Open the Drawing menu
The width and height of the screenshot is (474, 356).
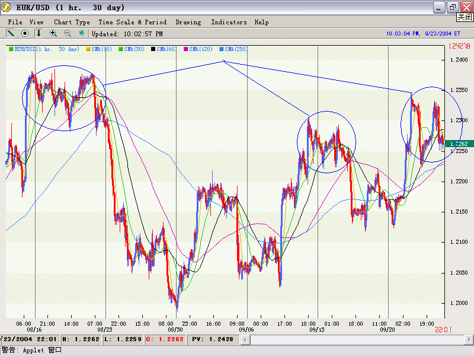click(188, 22)
